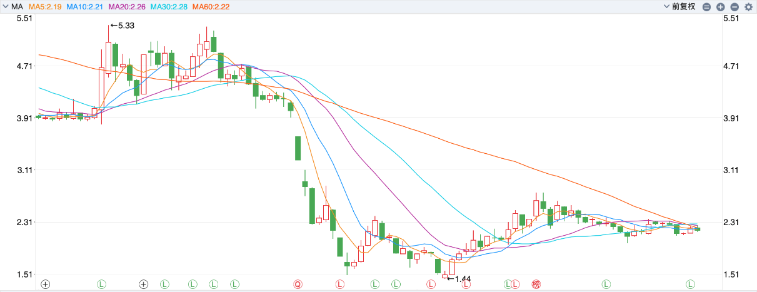Click the circled plus icon beside the gear

(720, 7)
